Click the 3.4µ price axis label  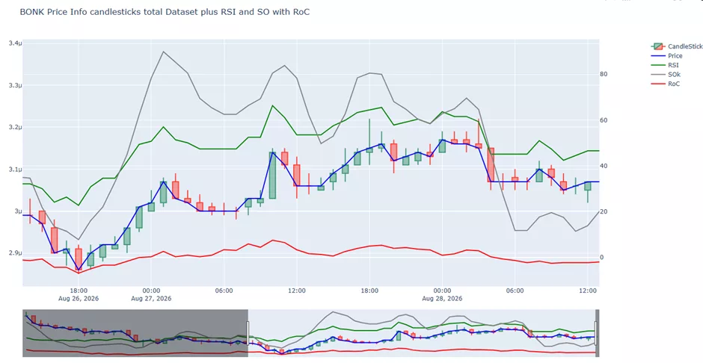pyautogui.click(x=14, y=43)
